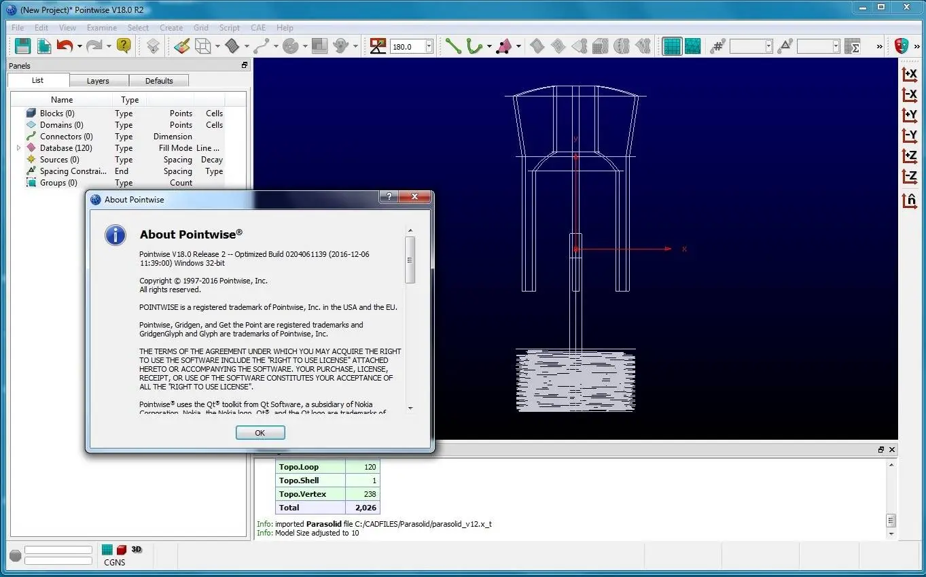
Task: Click the split angle icon beside 180.0
Action: (378, 46)
